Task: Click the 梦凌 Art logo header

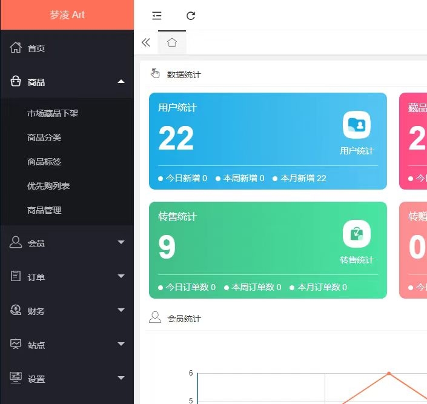Action: (67, 15)
